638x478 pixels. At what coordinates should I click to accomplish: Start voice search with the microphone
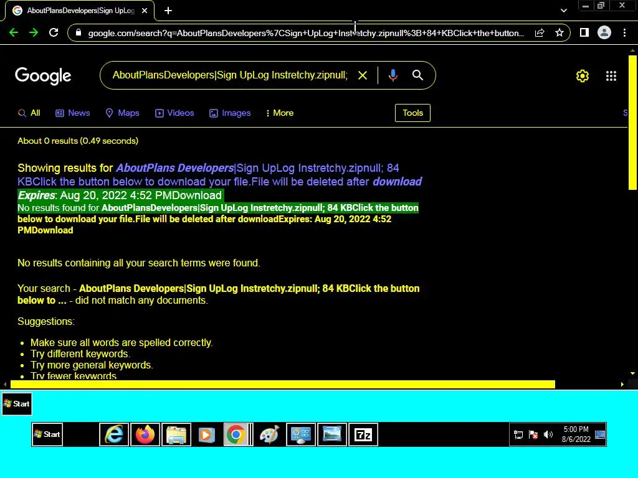393,75
